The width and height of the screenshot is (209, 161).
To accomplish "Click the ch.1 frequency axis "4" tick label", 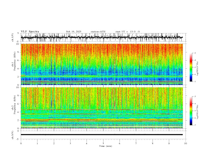I will tap(19, 69).
